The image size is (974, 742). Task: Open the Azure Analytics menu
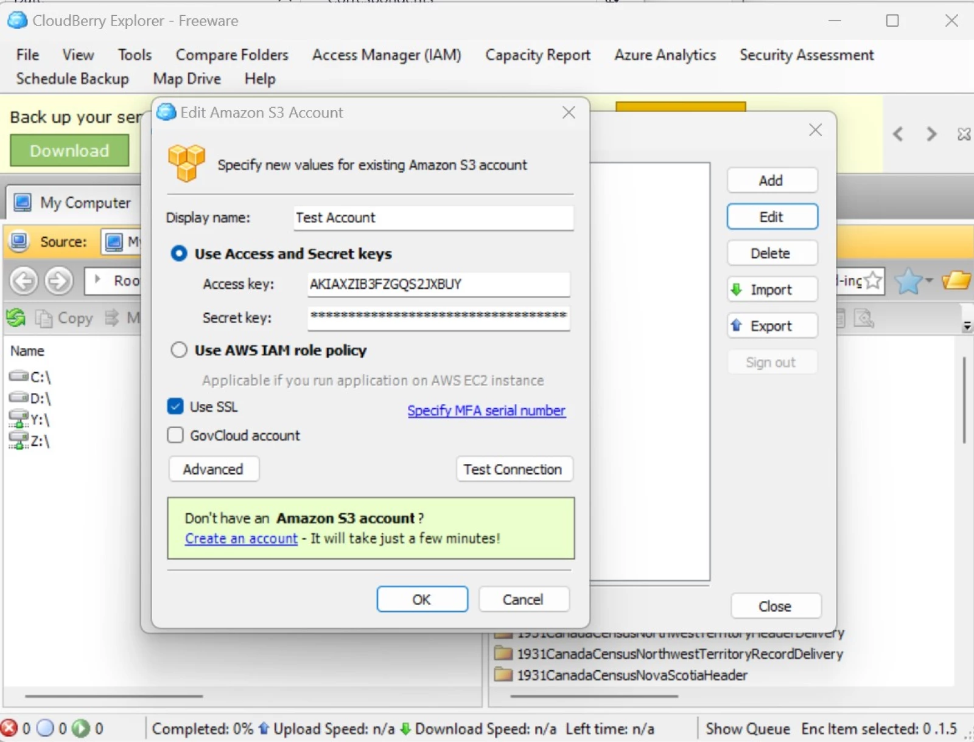(x=665, y=55)
